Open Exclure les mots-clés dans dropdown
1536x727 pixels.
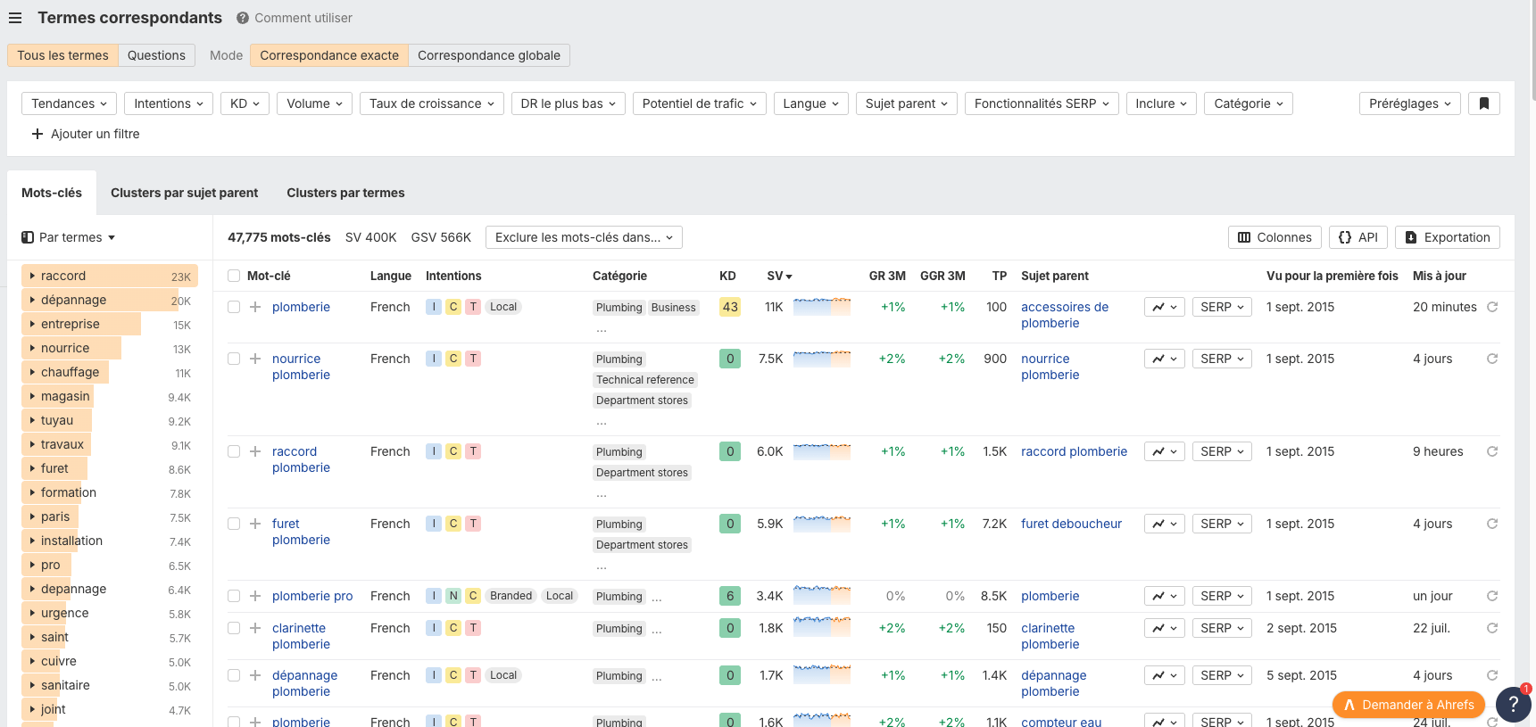tap(584, 237)
